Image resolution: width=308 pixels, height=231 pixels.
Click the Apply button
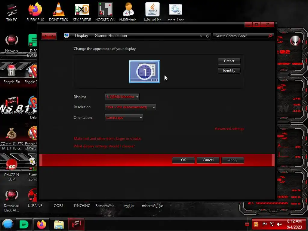click(x=233, y=160)
